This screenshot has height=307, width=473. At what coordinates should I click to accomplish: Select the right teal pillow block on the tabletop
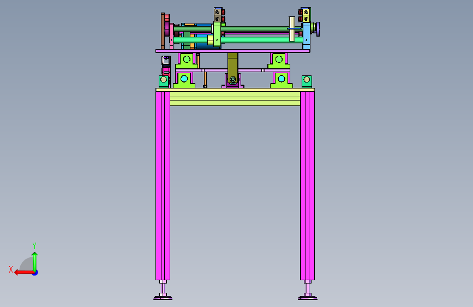tap(307, 81)
